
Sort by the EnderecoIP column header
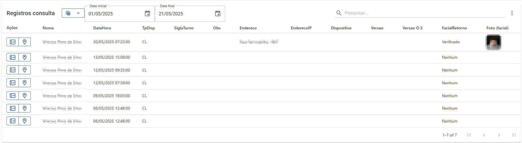301,28
